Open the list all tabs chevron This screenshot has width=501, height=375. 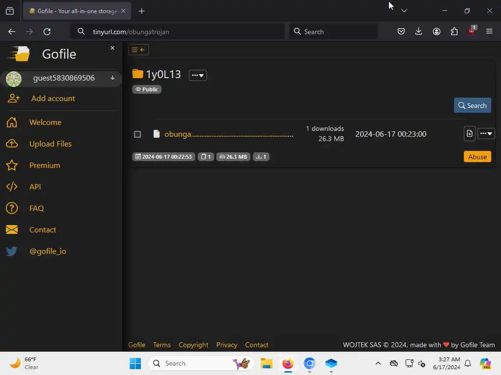click(404, 11)
